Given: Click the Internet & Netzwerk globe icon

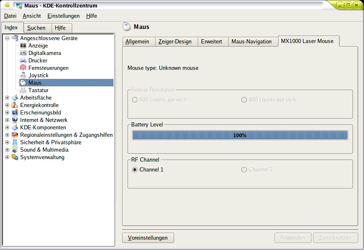Looking at the screenshot, I should [15, 120].
